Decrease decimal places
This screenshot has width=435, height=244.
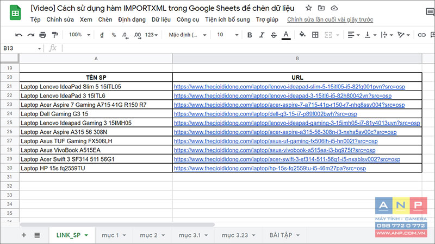point(125,35)
